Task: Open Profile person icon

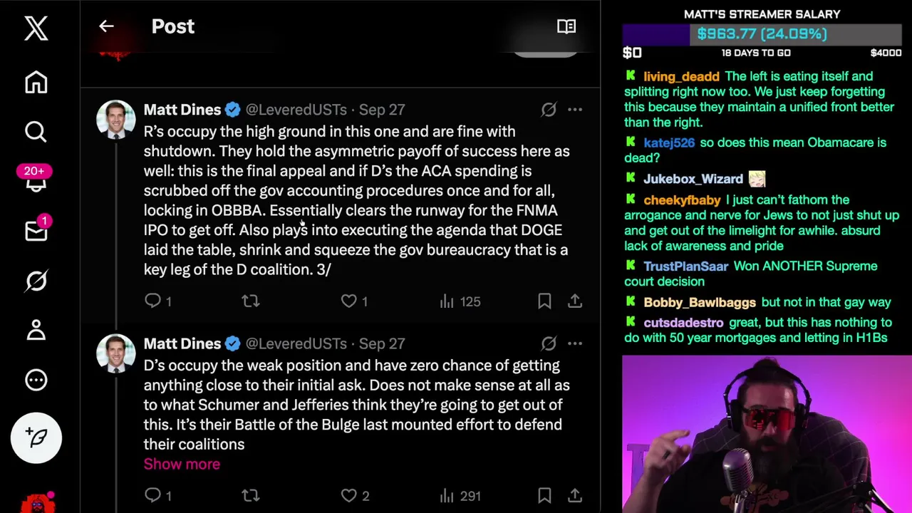Action: [36, 331]
